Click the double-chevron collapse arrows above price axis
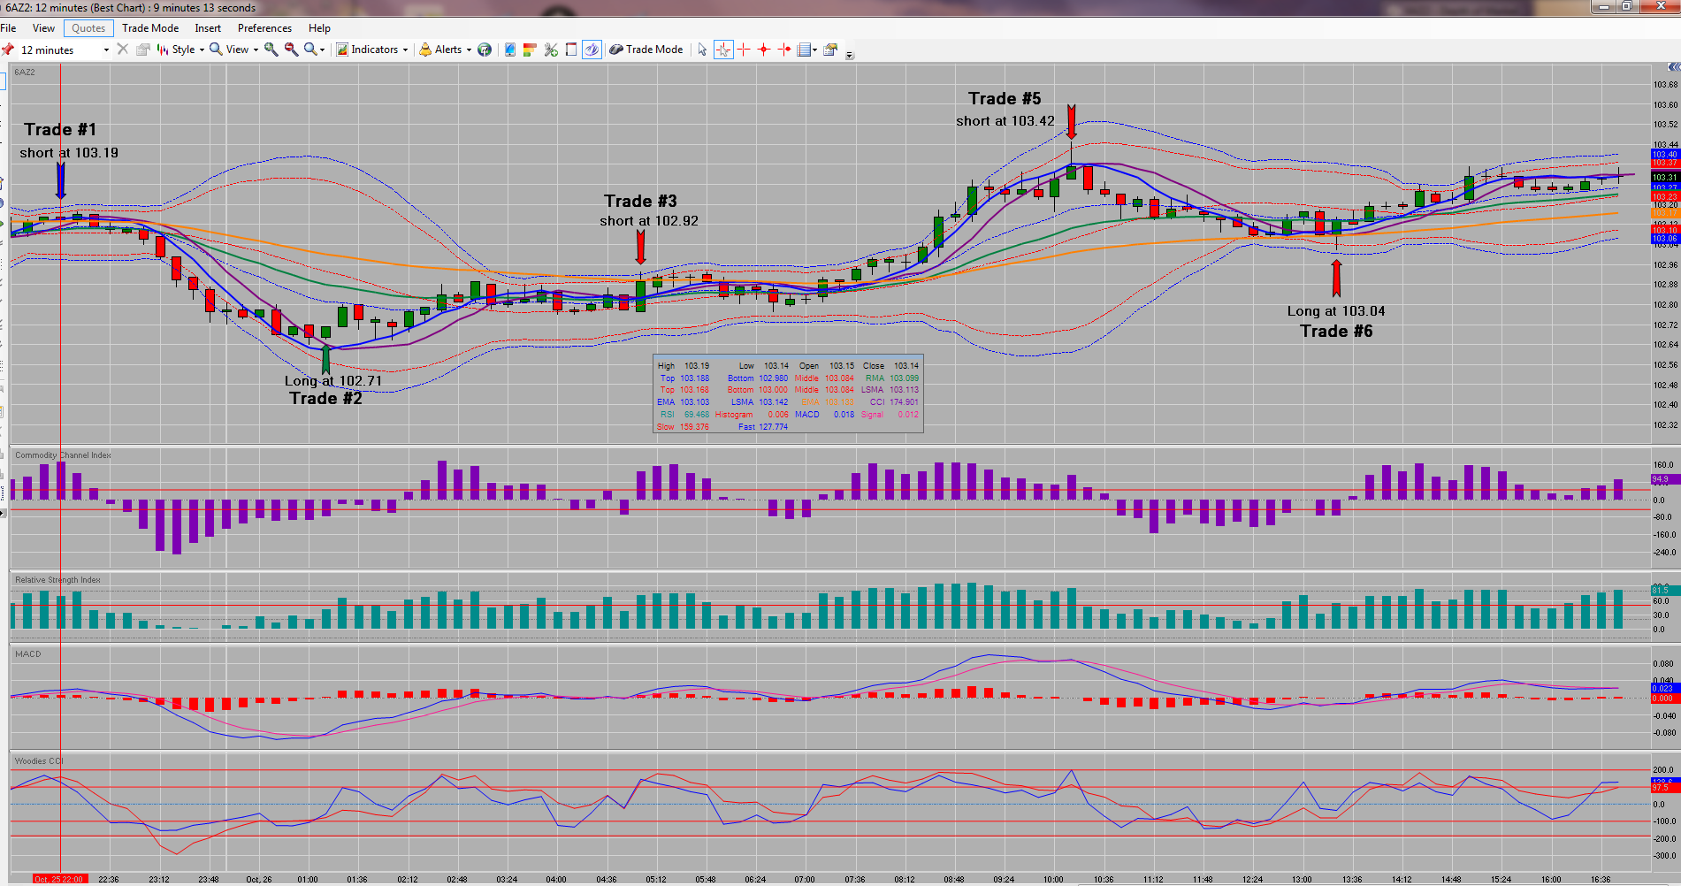This screenshot has height=886, width=1681. tap(1673, 67)
